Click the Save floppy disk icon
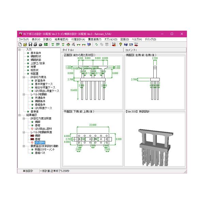Viewport: 204px width, 204px height. (30, 44)
